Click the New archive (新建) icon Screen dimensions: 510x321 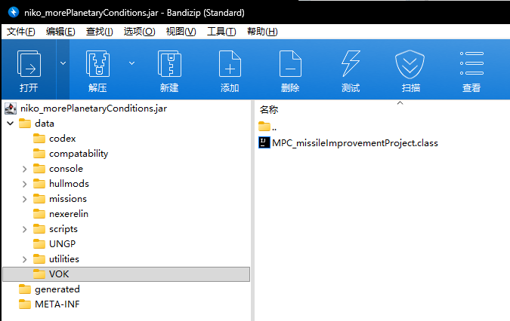tap(169, 63)
